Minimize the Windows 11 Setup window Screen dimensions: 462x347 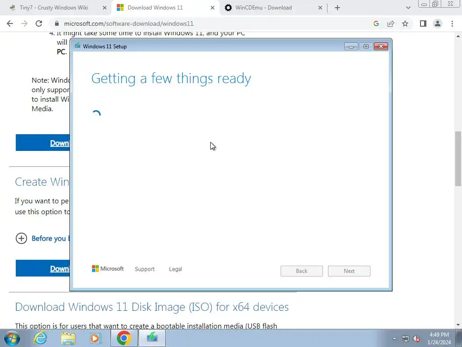[x=351, y=47]
